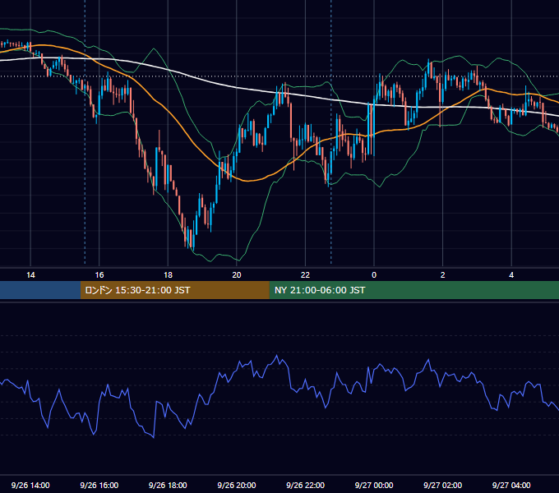
Task: Click the 9/27 00:00 time label
Action: (374, 485)
